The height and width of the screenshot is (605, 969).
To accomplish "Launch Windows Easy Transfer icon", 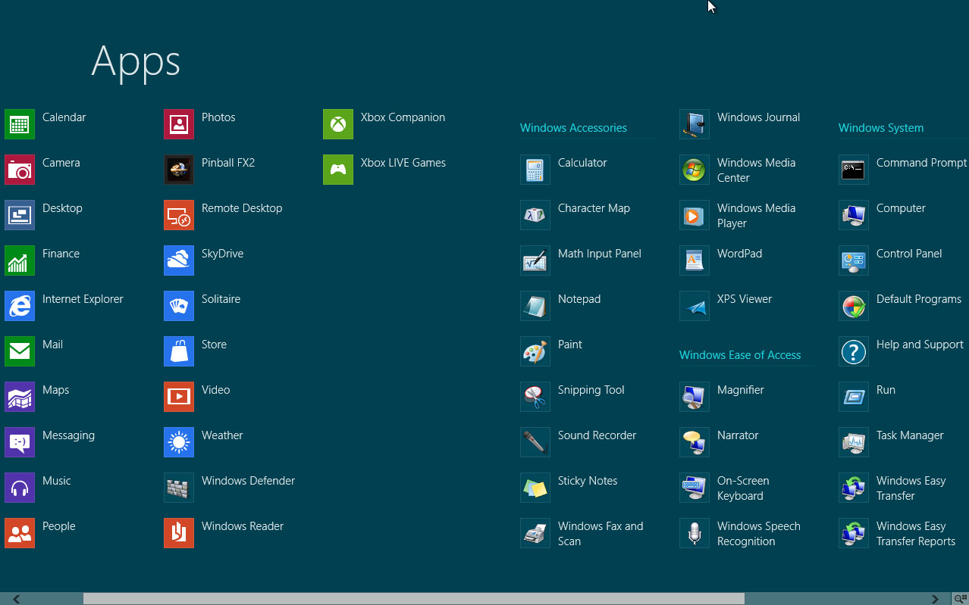I will [854, 488].
